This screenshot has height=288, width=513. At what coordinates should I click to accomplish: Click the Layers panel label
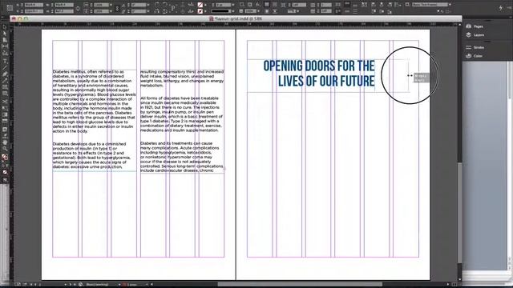(x=479, y=35)
